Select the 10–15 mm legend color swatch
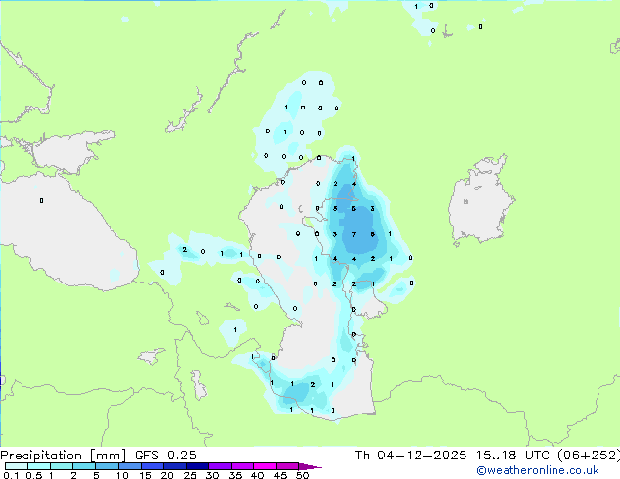620x479 pixels. tap(129, 466)
